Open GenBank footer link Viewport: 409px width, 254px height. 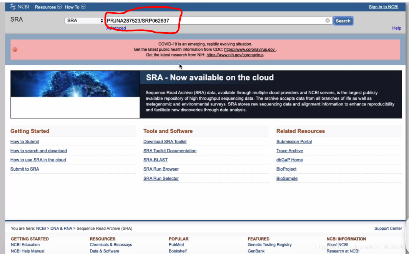tap(256, 251)
